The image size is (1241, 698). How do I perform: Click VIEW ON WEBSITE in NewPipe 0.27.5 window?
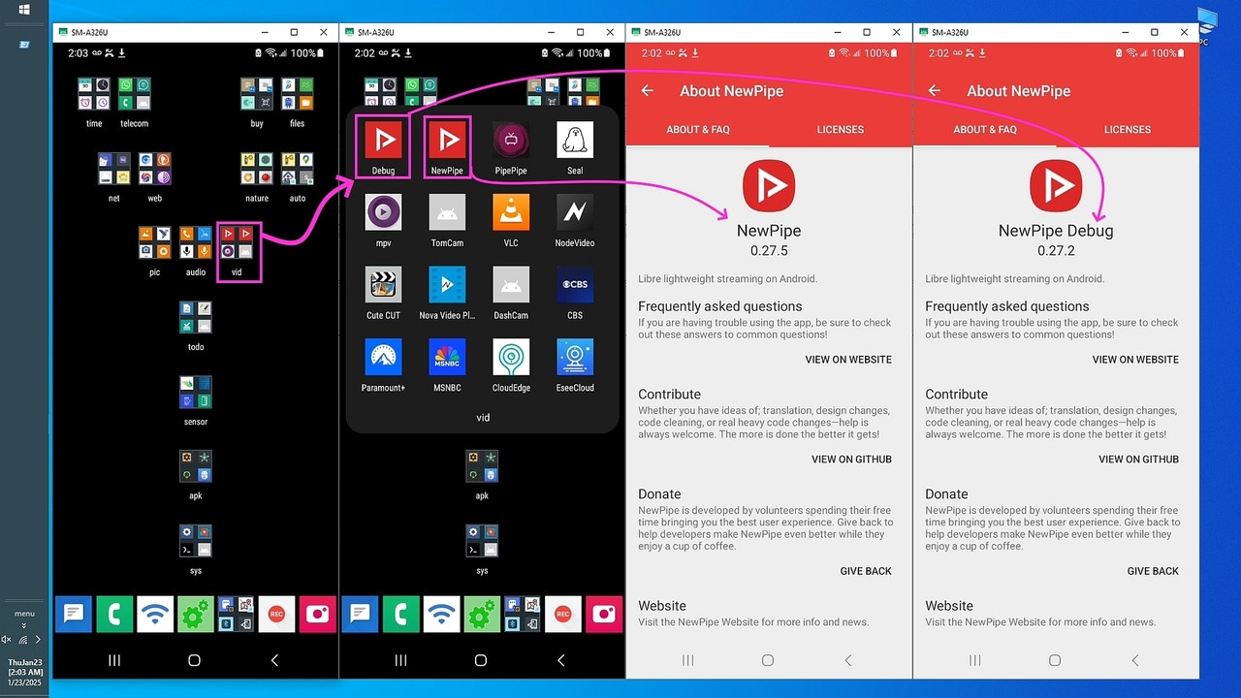[848, 360]
